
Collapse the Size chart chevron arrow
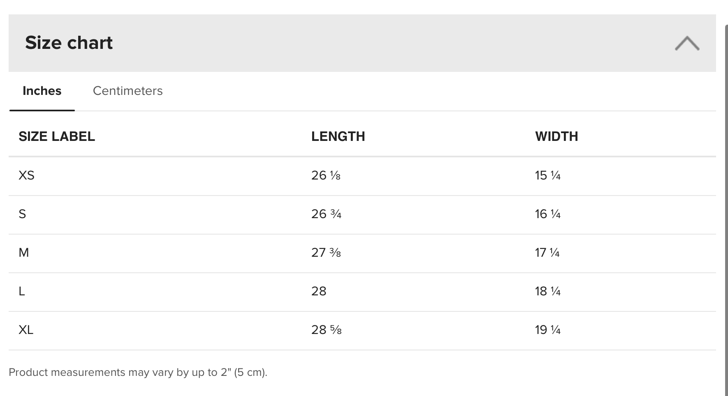tap(687, 43)
